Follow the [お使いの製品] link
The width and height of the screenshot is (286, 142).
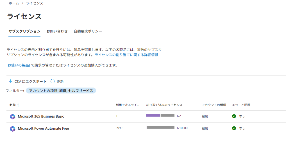[18, 65]
